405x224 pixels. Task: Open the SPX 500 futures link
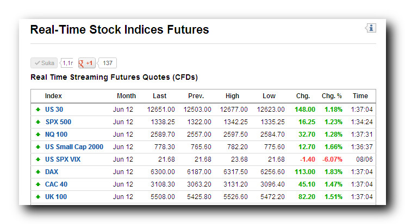(58, 122)
